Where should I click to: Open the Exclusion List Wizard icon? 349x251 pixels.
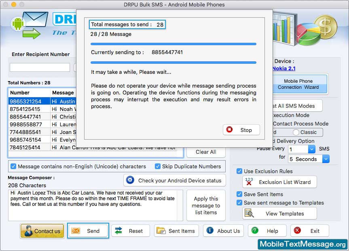point(249,182)
